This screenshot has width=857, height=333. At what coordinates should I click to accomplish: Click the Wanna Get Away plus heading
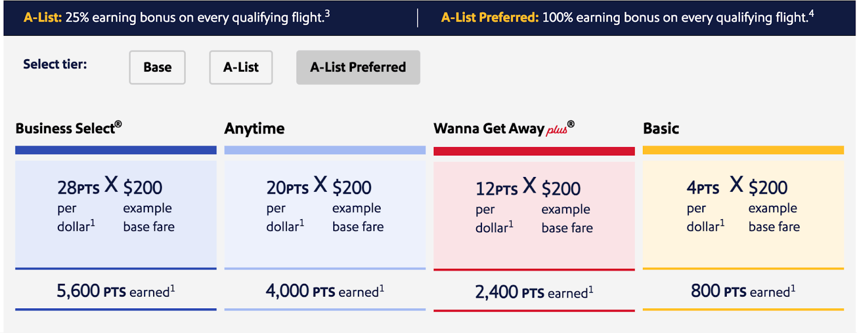tap(503, 129)
